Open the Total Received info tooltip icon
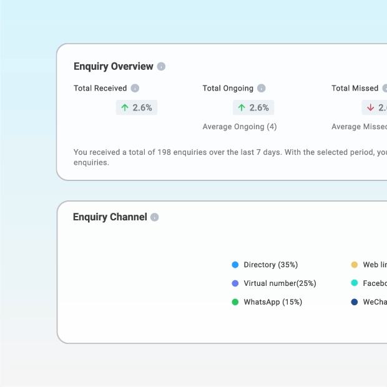Screen dimensions: 387x387 click(135, 88)
